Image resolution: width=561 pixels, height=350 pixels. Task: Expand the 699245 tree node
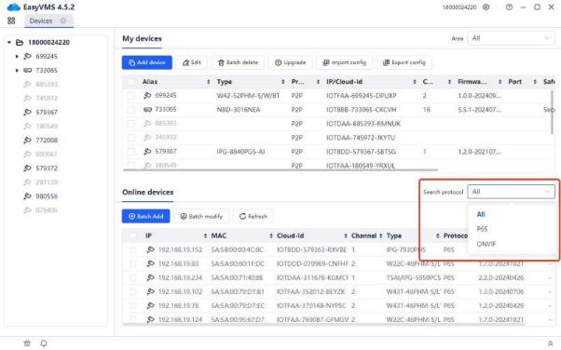click(17, 57)
